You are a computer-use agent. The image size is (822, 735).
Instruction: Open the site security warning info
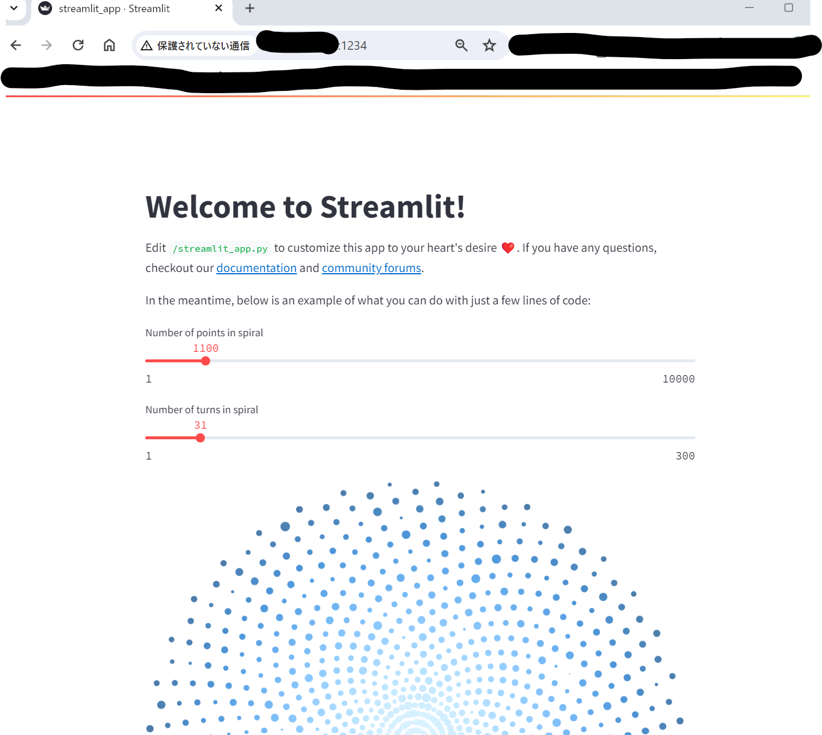(x=146, y=45)
